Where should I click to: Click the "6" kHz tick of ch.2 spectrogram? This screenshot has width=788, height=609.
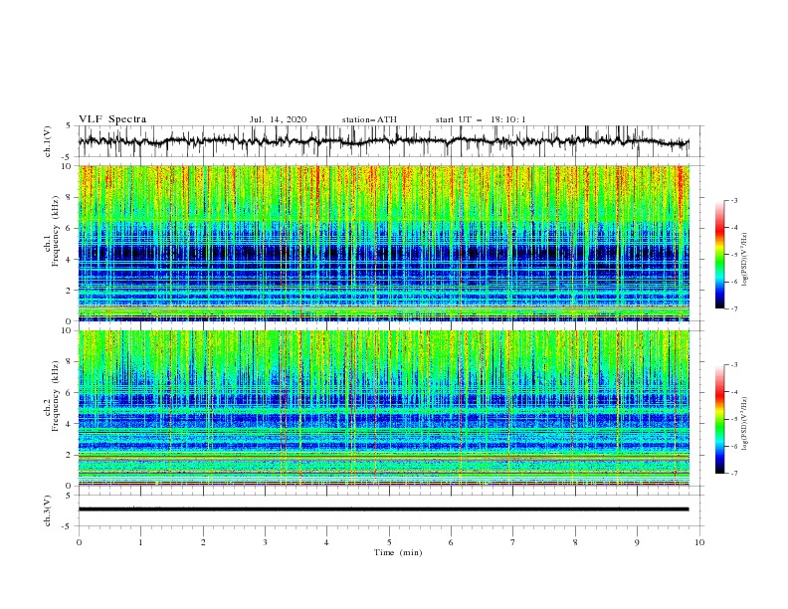coord(70,393)
